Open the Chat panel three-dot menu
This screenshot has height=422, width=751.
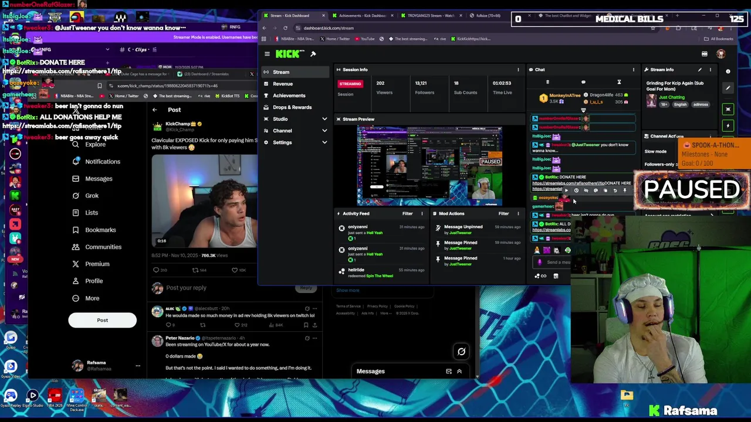[633, 70]
